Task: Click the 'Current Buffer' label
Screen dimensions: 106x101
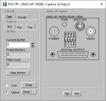Action: (x=16, y=40)
